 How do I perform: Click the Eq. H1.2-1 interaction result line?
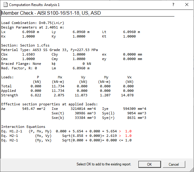coord(66,131)
